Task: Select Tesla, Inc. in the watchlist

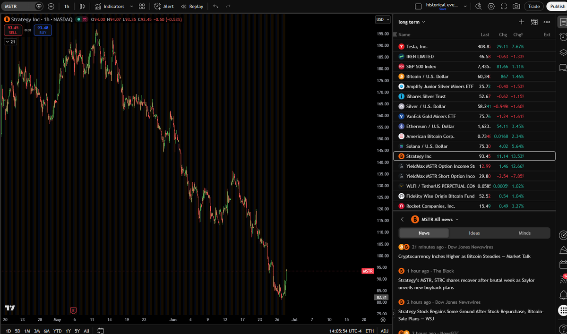Action: coord(474,46)
